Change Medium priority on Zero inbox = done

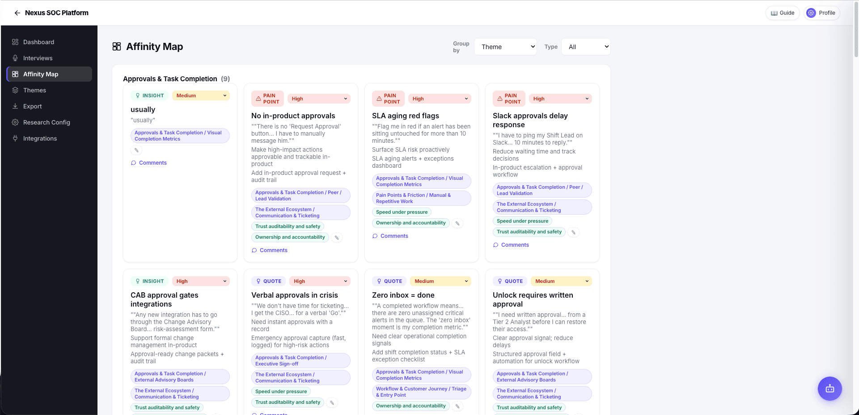[440, 281]
